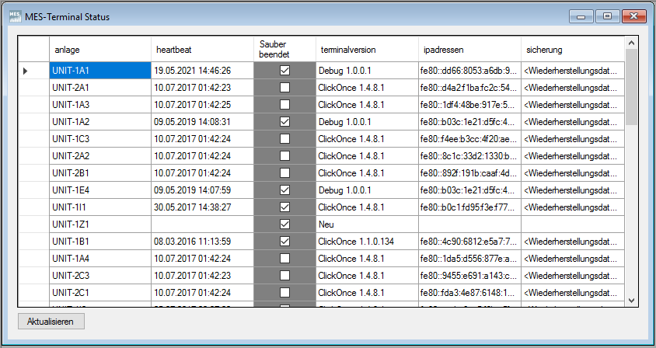The image size is (656, 348).
Task: Sort by the anlage column header
Action: [99, 49]
